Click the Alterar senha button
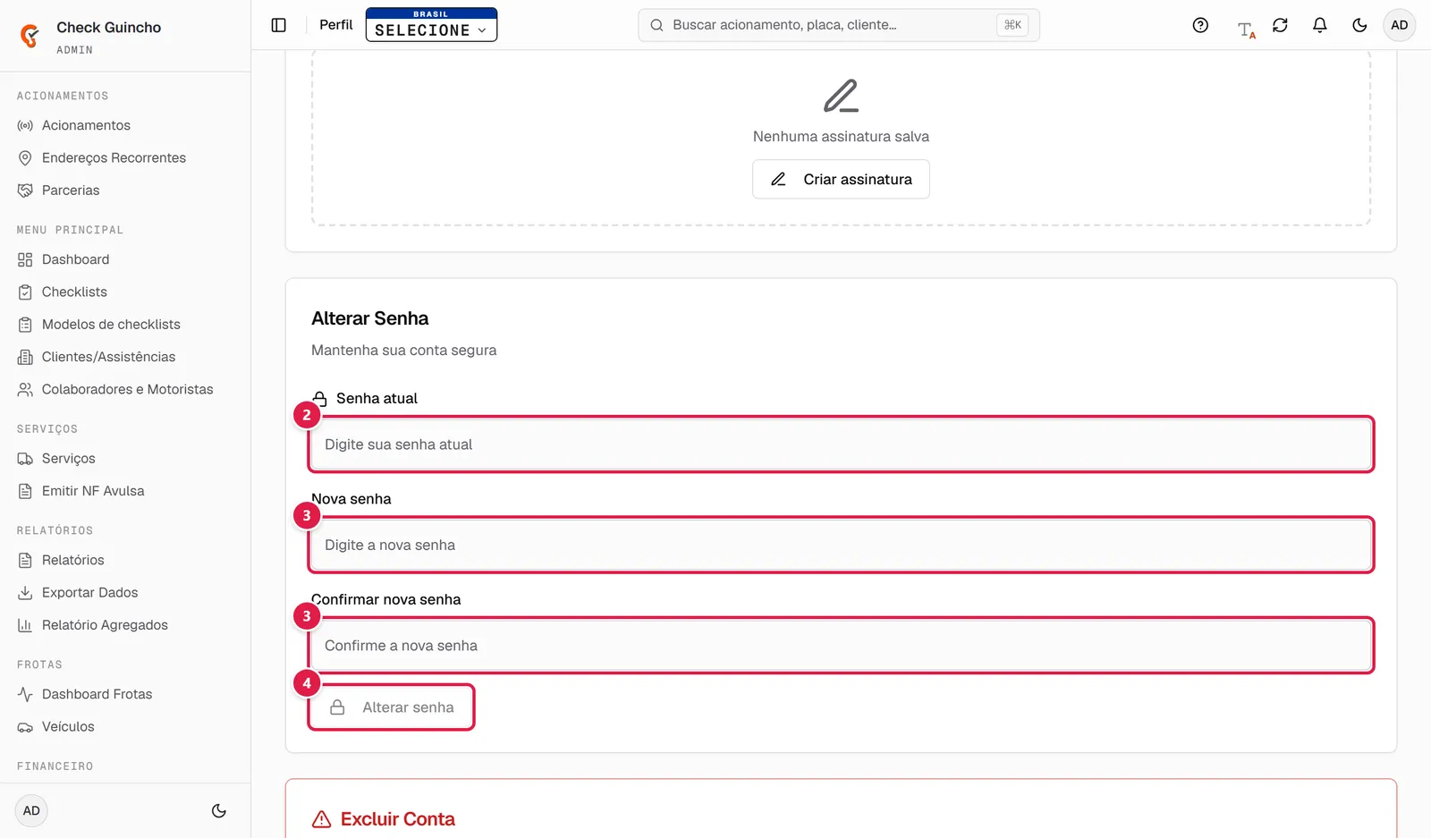1431x838 pixels. (392, 707)
